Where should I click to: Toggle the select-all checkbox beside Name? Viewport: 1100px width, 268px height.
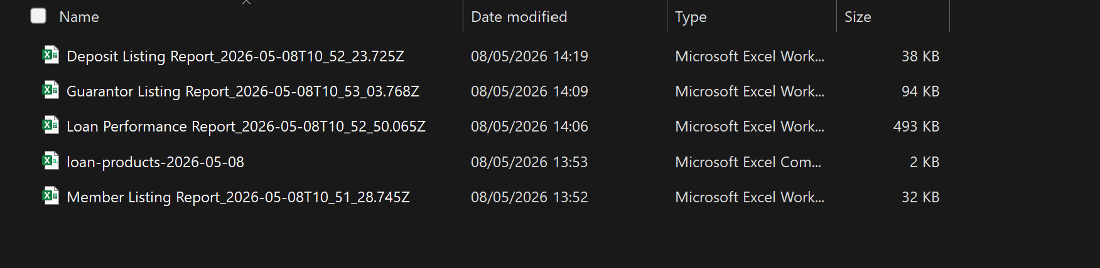pos(38,16)
